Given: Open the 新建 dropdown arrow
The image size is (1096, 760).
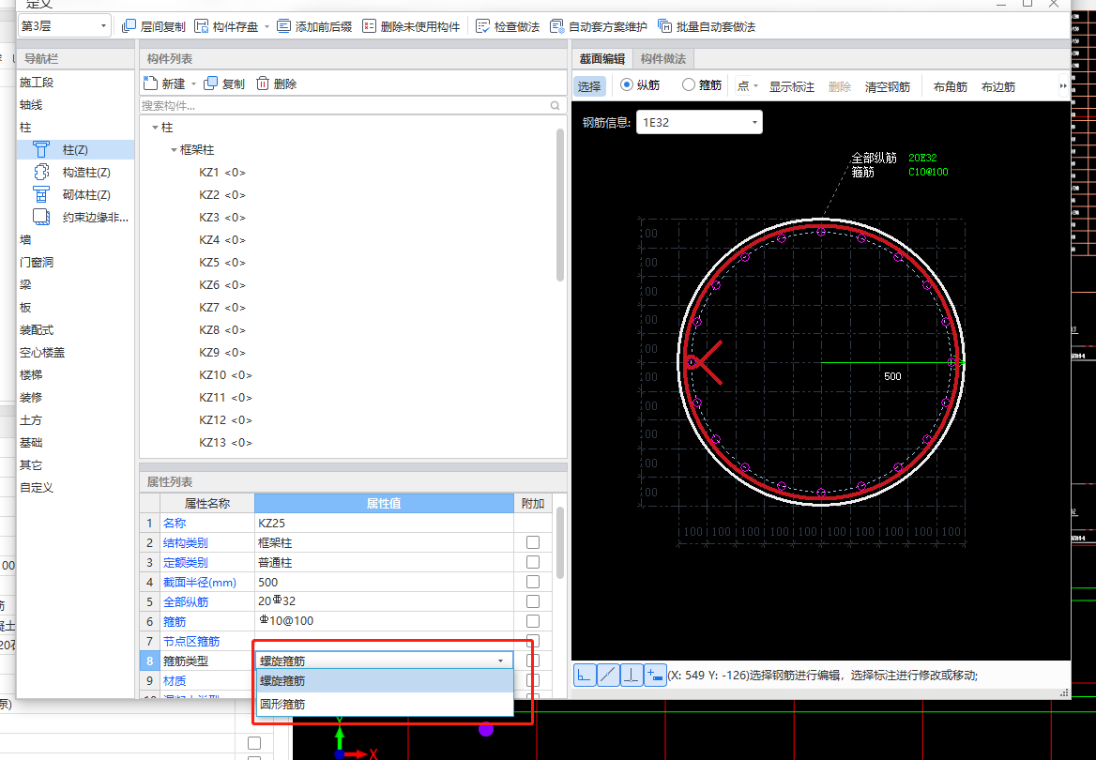Looking at the screenshot, I should coord(193,84).
